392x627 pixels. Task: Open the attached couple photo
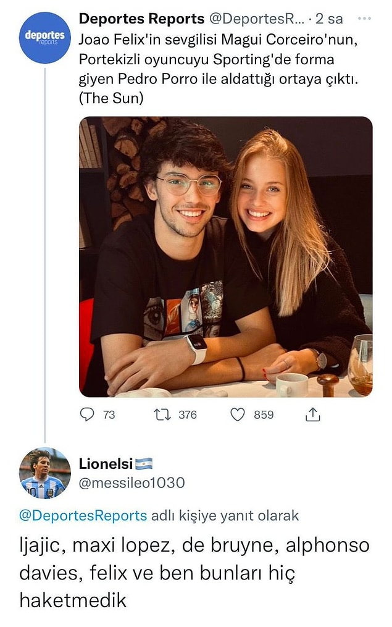point(226,257)
